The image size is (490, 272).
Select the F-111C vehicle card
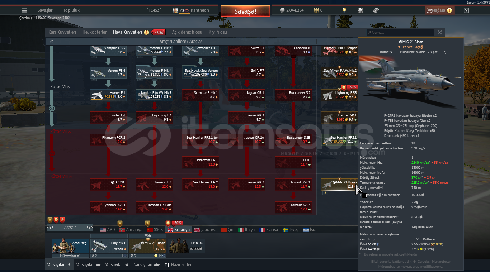click(x=293, y=162)
